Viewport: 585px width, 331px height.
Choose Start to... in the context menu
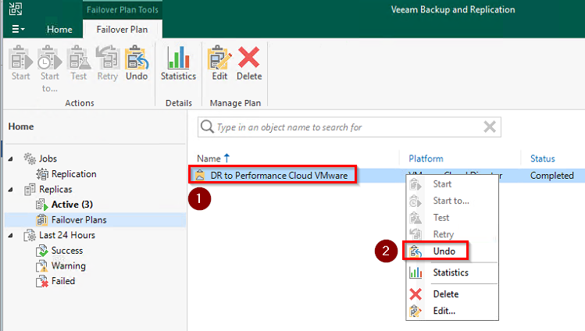coord(452,201)
